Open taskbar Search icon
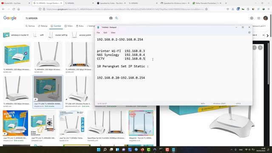This screenshot has height=153, width=272. coord(105,150)
